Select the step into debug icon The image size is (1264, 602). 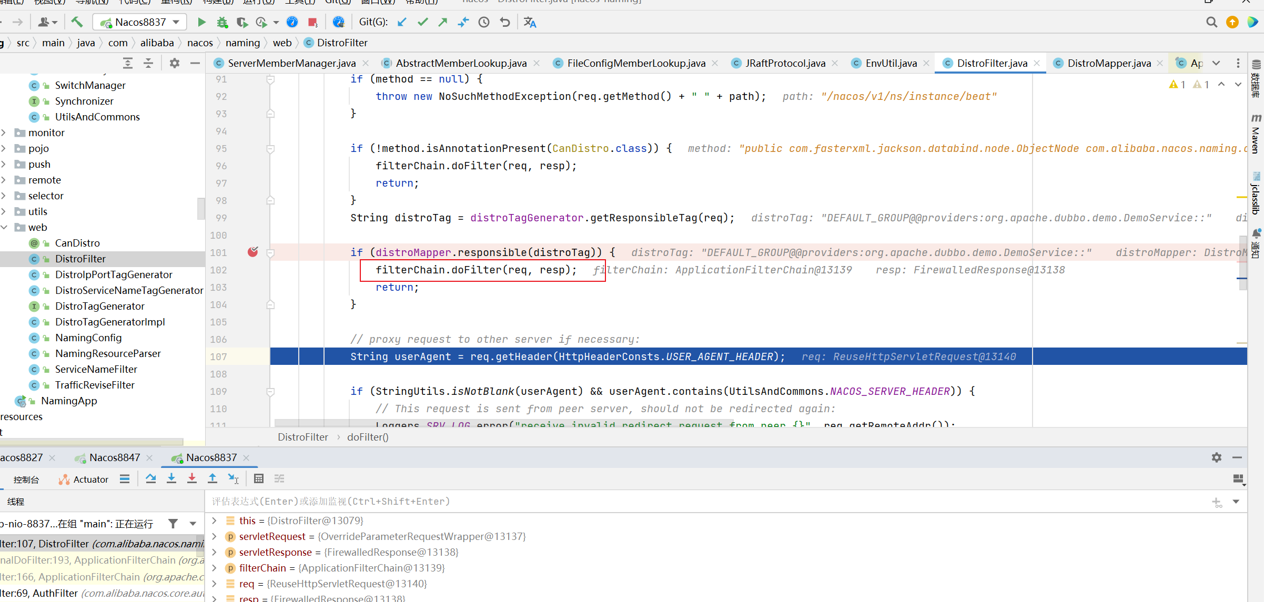point(171,478)
